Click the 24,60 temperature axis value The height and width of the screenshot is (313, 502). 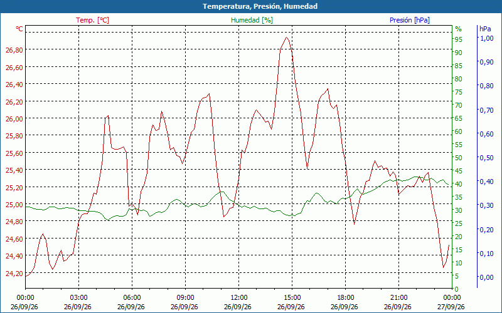pyautogui.click(x=14, y=239)
